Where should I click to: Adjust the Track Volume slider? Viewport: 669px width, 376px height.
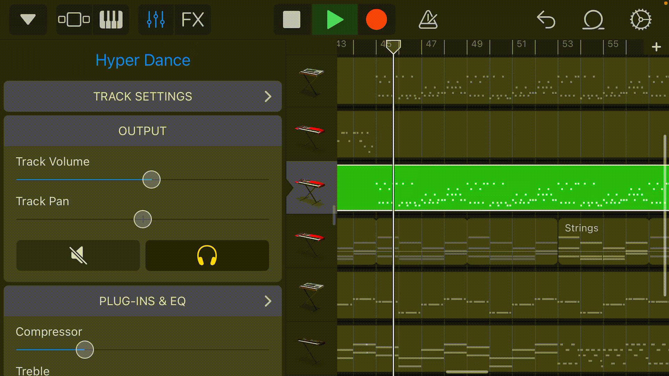click(x=151, y=179)
